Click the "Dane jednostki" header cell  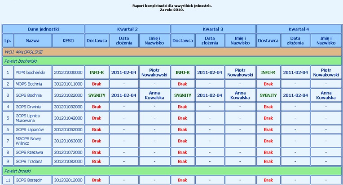click(x=44, y=29)
